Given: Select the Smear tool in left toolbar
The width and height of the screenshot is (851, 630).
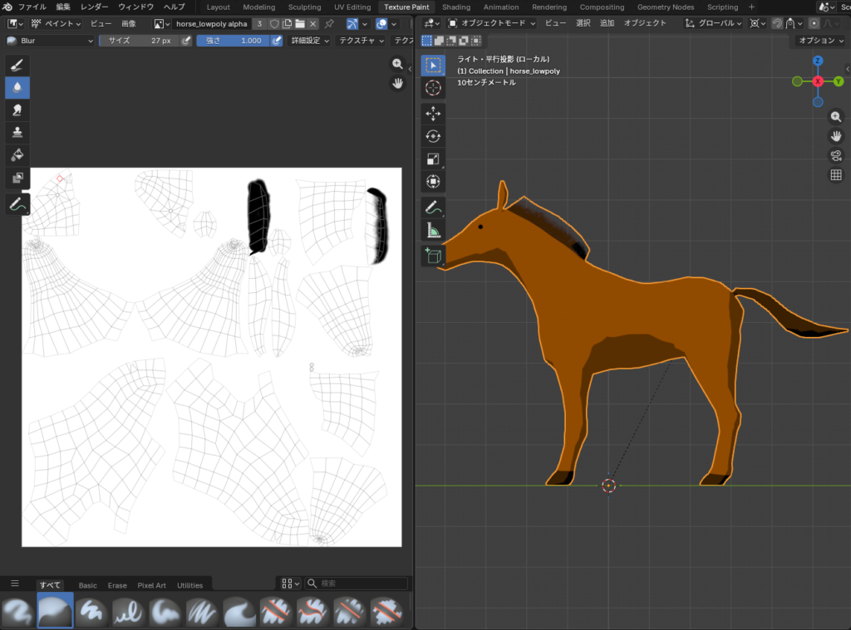Looking at the screenshot, I should [17, 110].
